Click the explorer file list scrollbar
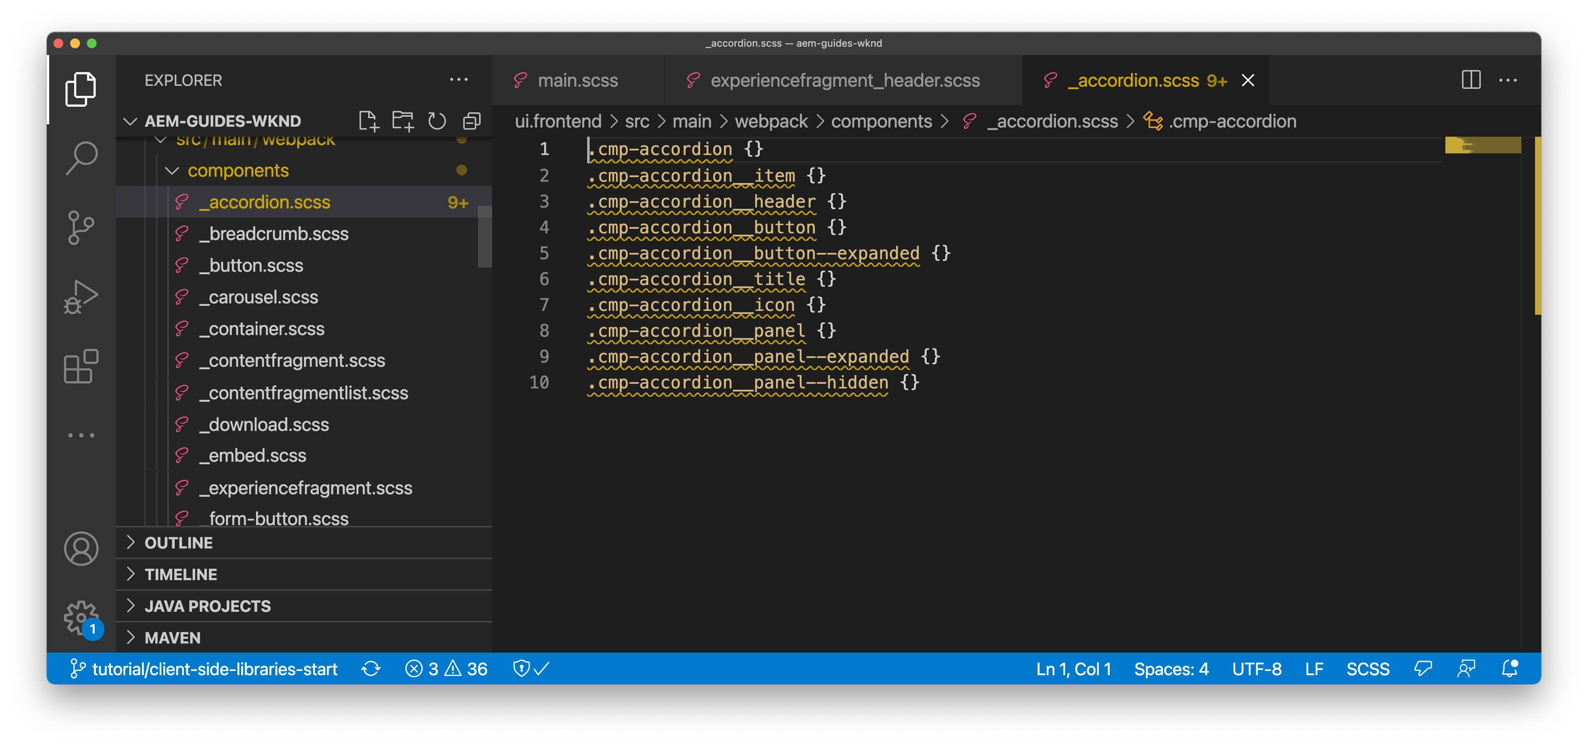The height and width of the screenshot is (746, 1588). coord(485,236)
